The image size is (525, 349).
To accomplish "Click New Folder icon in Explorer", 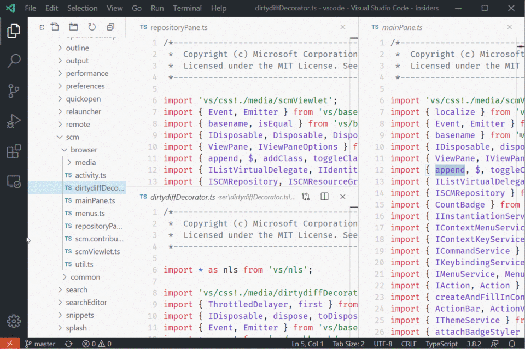I will (73, 27).
